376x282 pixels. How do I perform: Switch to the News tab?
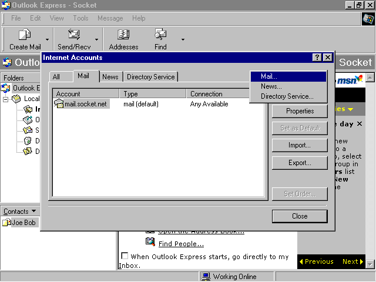click(111, 77)
